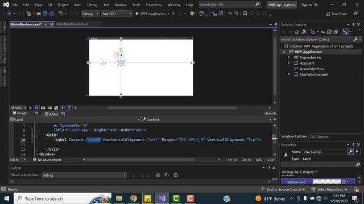Viewport: 364px width, 204px height.
Task: Click the feedback icon near Live Share
Action: pos(356,14)
